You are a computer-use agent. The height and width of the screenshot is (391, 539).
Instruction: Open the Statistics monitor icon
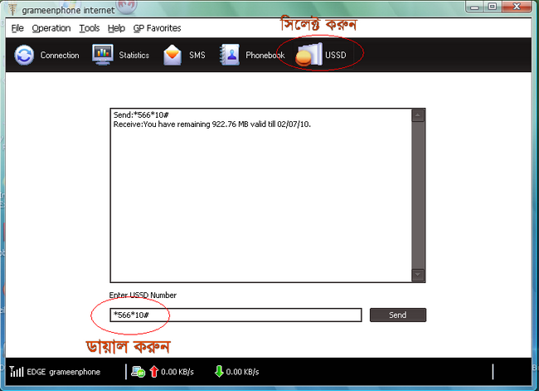(x=103, y=55)
